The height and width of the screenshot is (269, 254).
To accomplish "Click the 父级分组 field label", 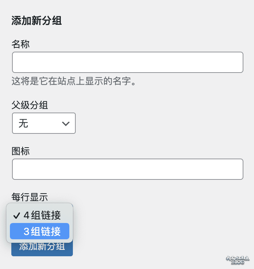I will [30, 105].
